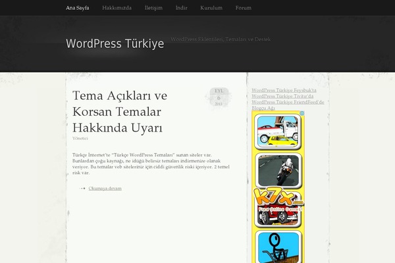This screenshot has height=263, width=395.
Task: Open WordPress Türkiye FriendFeed'de link
Action: tap(288, 102)
